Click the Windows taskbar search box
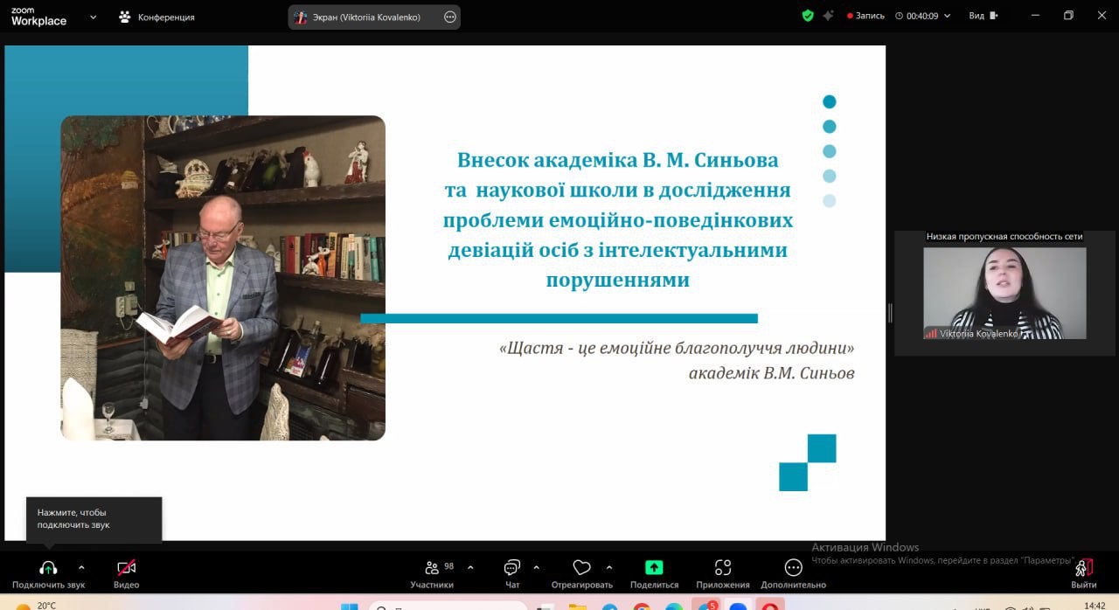The image size is (1119, 610). tap(448, 606)
